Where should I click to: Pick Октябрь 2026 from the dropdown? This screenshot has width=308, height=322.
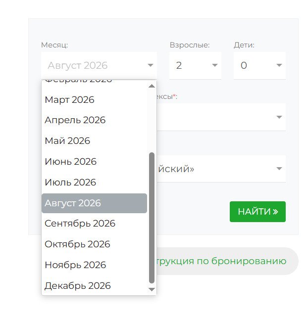(x=77, y=244)
